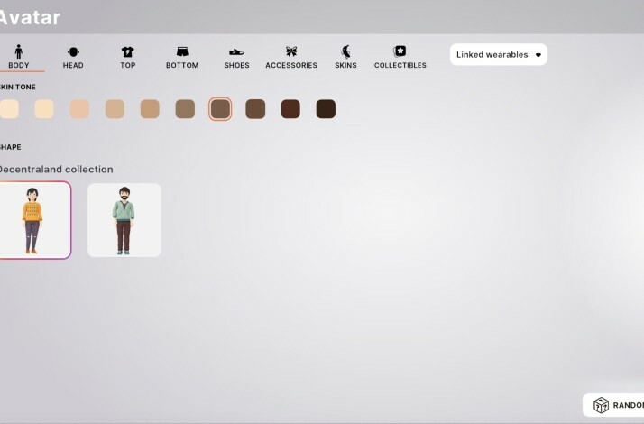Click the currently selected brown skin swatch
This screenshot has height=424, width=644.
coord(220,109)
